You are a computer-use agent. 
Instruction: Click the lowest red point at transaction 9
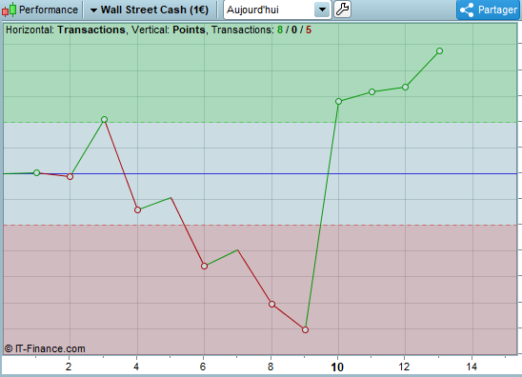[305, 329]
